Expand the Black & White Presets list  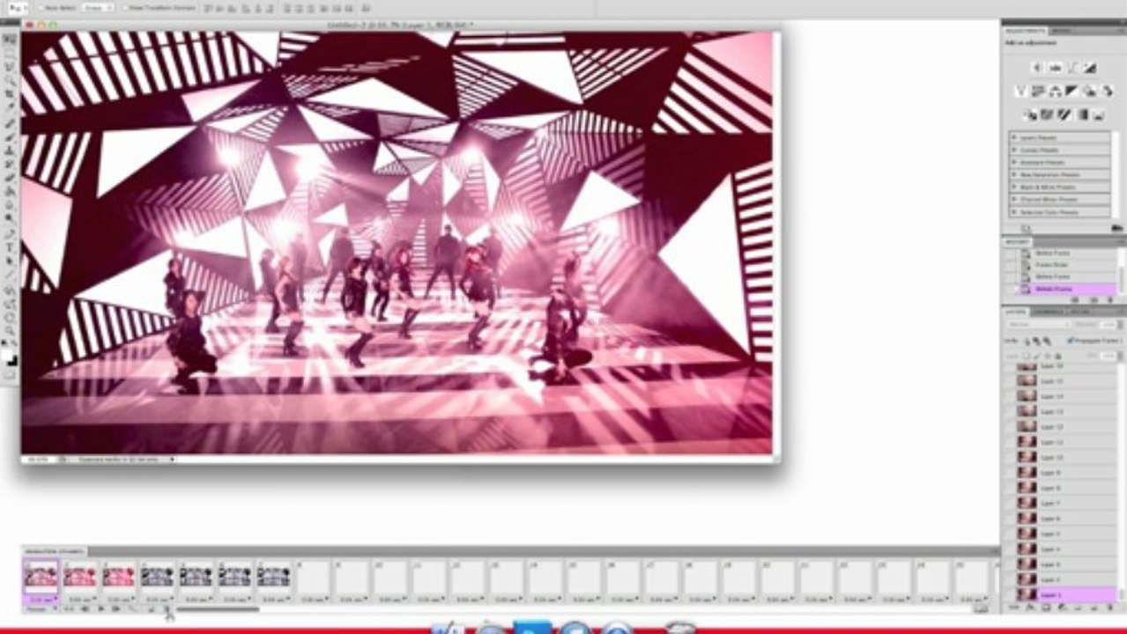click(x=1014, y=187)
